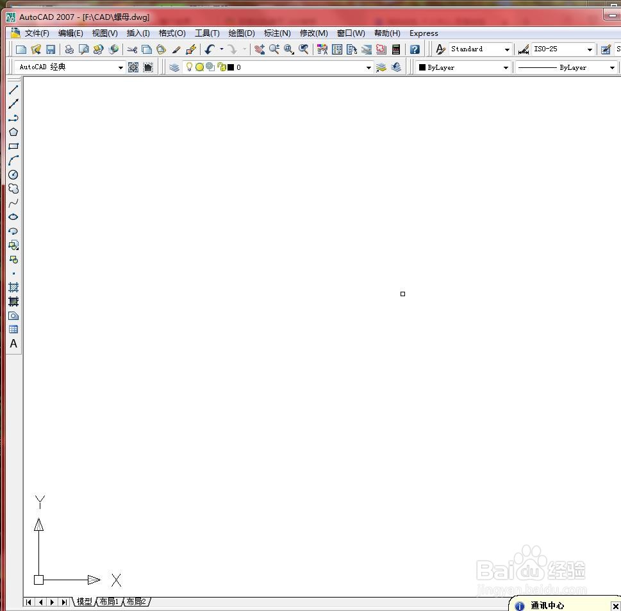The image size is (621, 611).
Task: Click the Zoom Window icon
Action: (x=289, y=49)
